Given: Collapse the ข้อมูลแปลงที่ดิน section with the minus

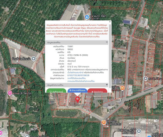Looking at the screenshot, I should coord(107,42).
